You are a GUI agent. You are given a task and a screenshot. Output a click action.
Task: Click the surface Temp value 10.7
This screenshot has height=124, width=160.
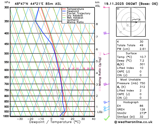tap(143, 57)
